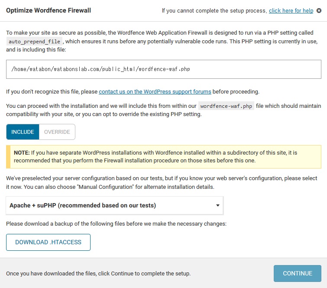Click the "We've preselected your server configuration" paragraph
The width and height of the screenshot is (327, 288).
[x=162, y=182]
